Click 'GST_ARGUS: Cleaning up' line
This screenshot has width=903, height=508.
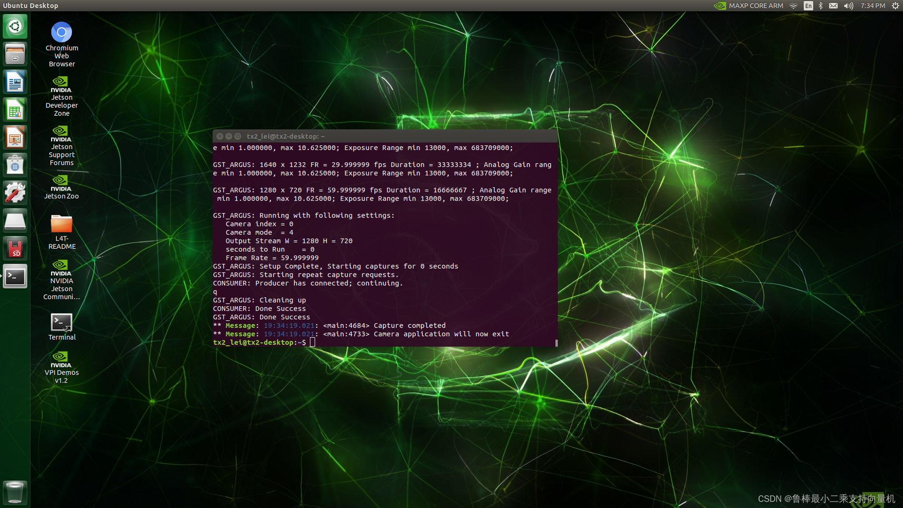point(260,300)
